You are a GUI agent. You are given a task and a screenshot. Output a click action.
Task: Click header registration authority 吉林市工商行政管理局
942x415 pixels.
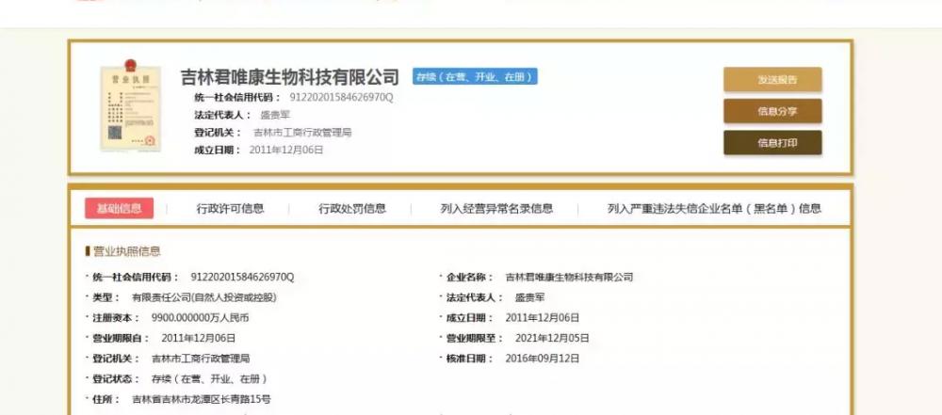[302, 133]
